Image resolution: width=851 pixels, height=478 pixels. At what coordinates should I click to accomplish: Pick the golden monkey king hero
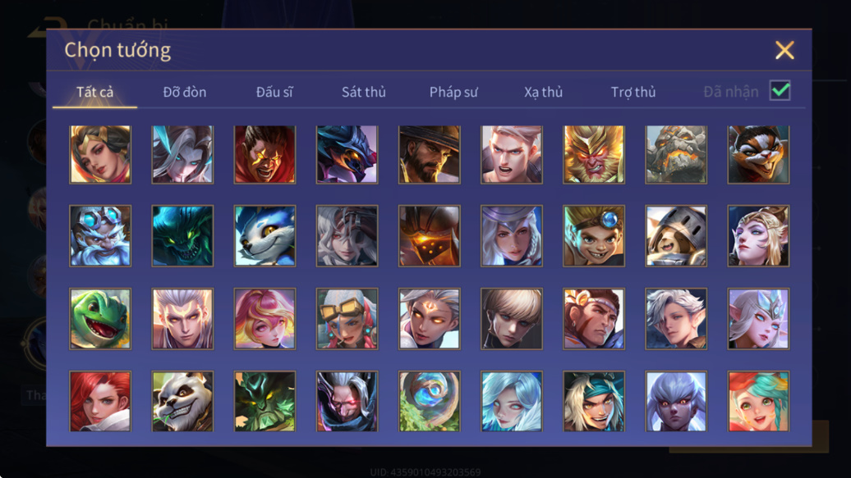click(594, 154)
